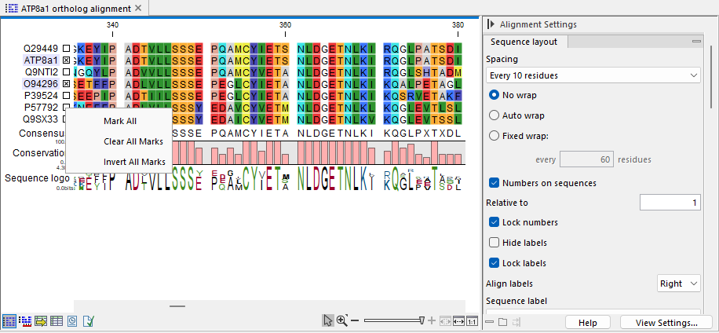Image resolution: width=719 pixels, height=333 pixels.
Task: Activate the magnifier zoom tool
Action: click(342, 320)
